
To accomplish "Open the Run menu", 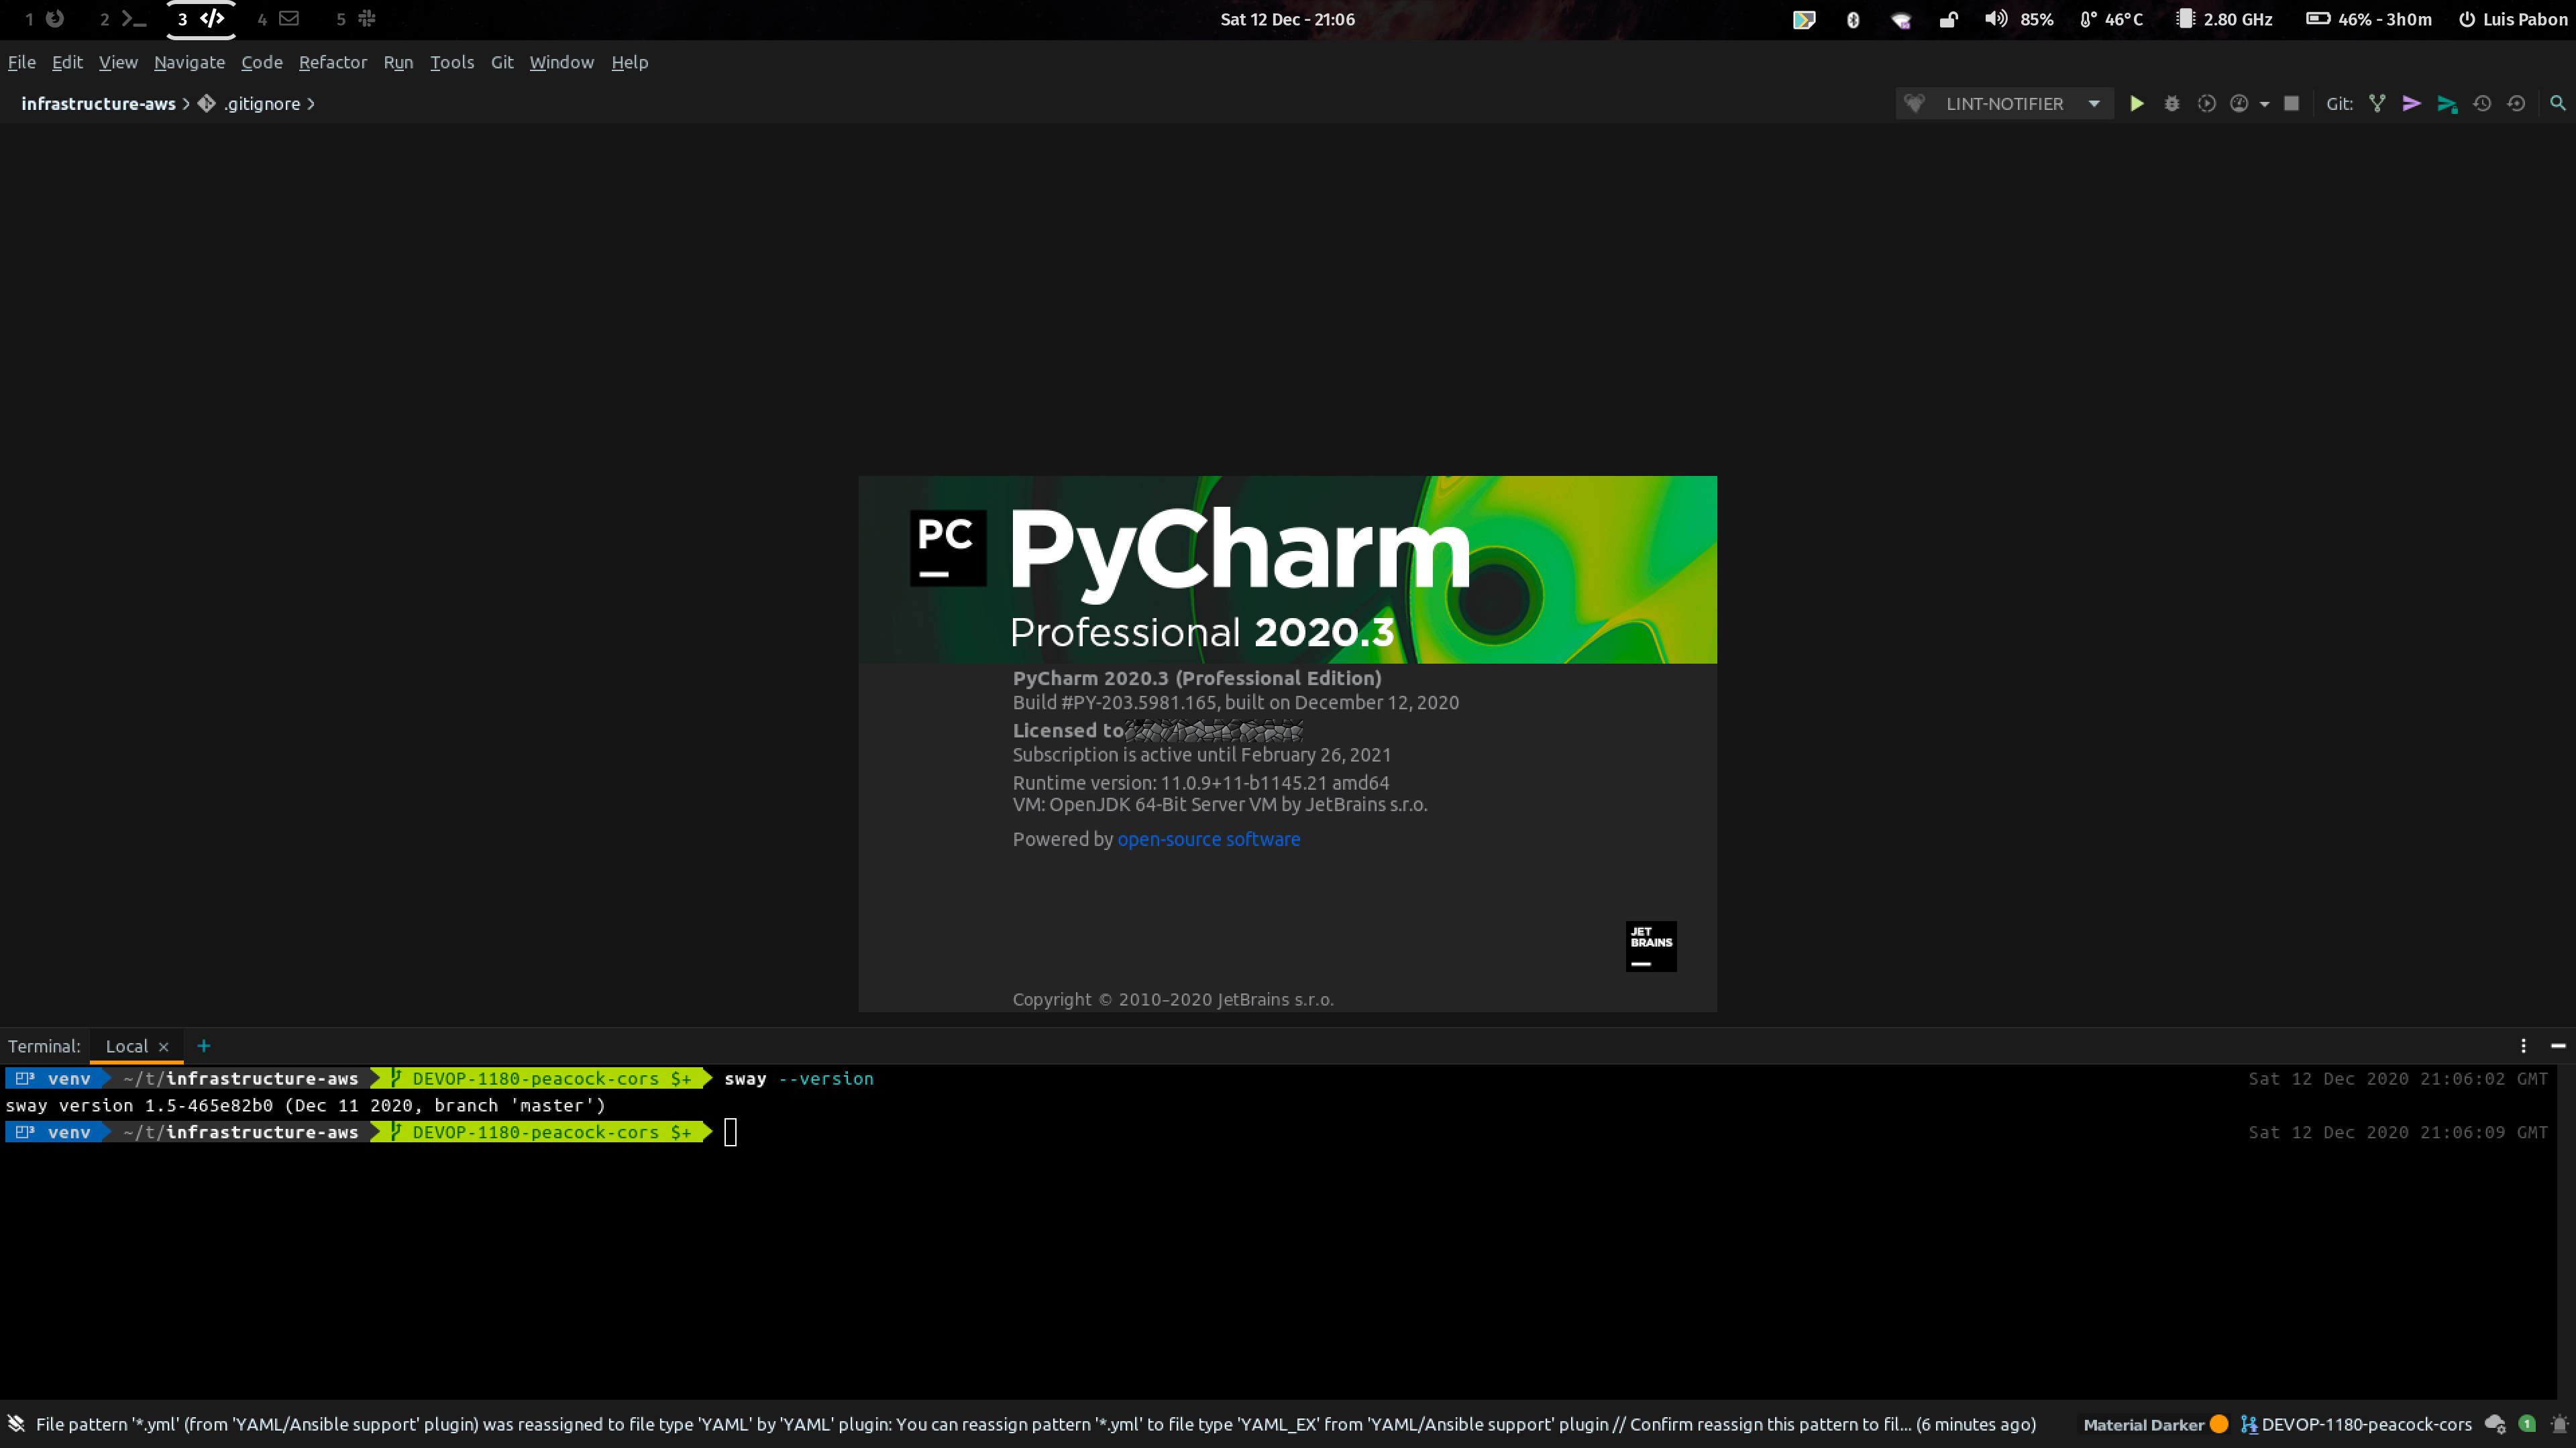I will (x=398, y=62).
